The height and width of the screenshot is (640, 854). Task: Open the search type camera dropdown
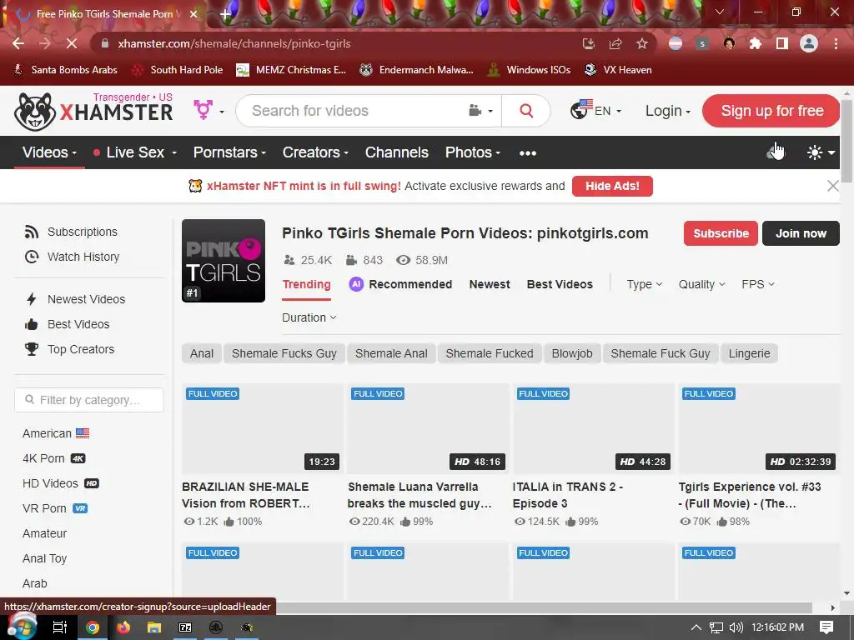click(481, 111)
